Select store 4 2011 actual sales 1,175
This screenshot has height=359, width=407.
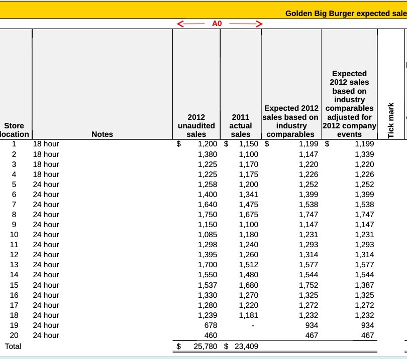click(248, 174)
